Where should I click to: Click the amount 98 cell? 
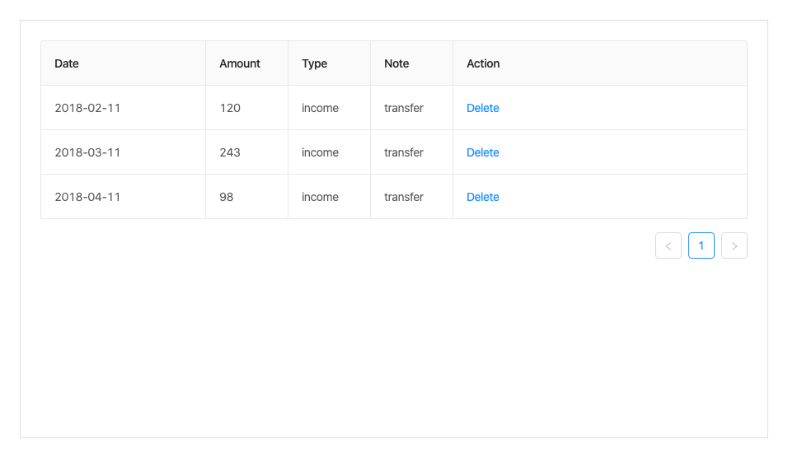click(227, 197)
